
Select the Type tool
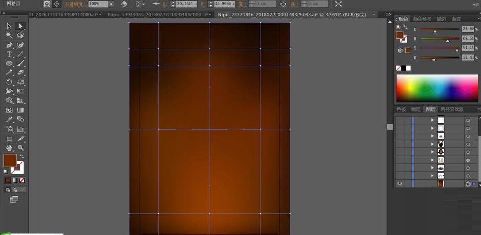(9, 54)
